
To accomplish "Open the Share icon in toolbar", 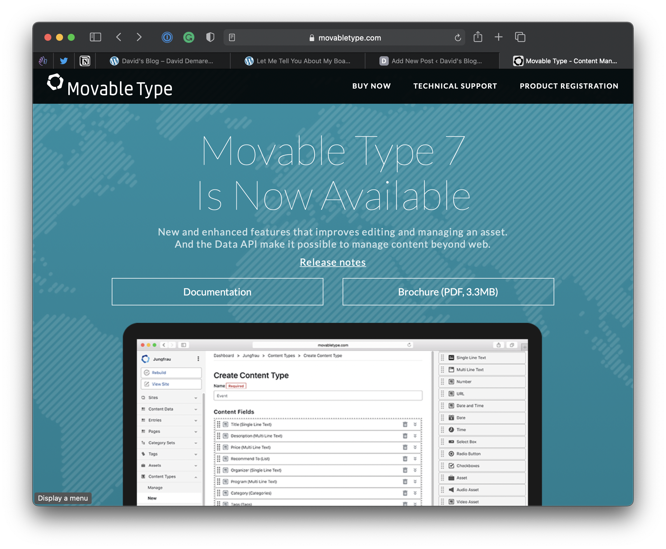I will [x=477, y=37].
